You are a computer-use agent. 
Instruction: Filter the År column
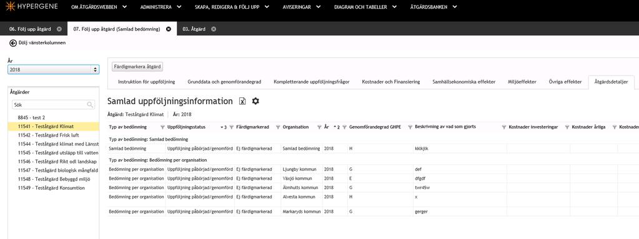click(x=345, y=127)
